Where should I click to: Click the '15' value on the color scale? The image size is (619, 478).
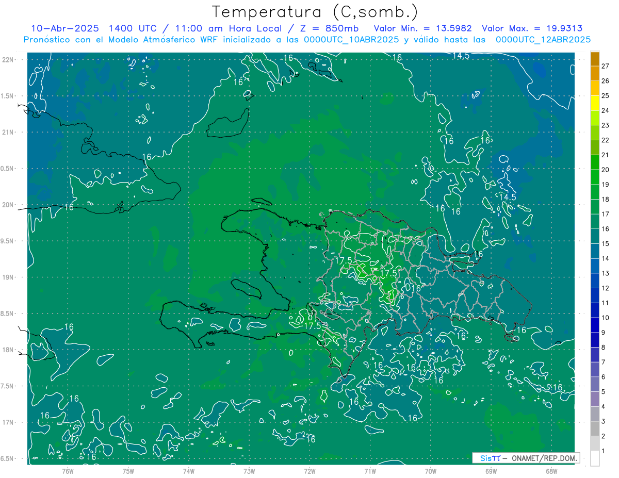pos(606,243)
